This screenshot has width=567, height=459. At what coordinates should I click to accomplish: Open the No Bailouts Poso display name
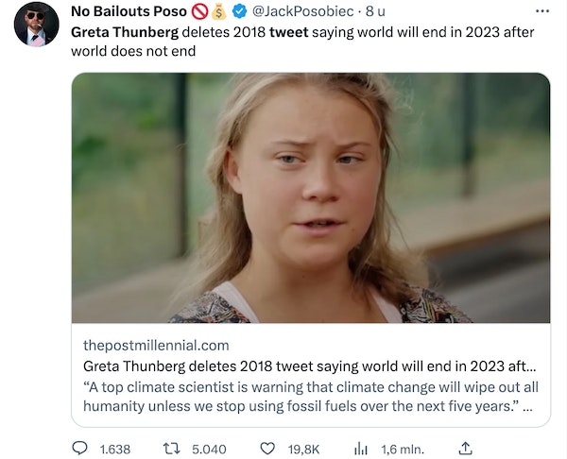tap(129, 12)
